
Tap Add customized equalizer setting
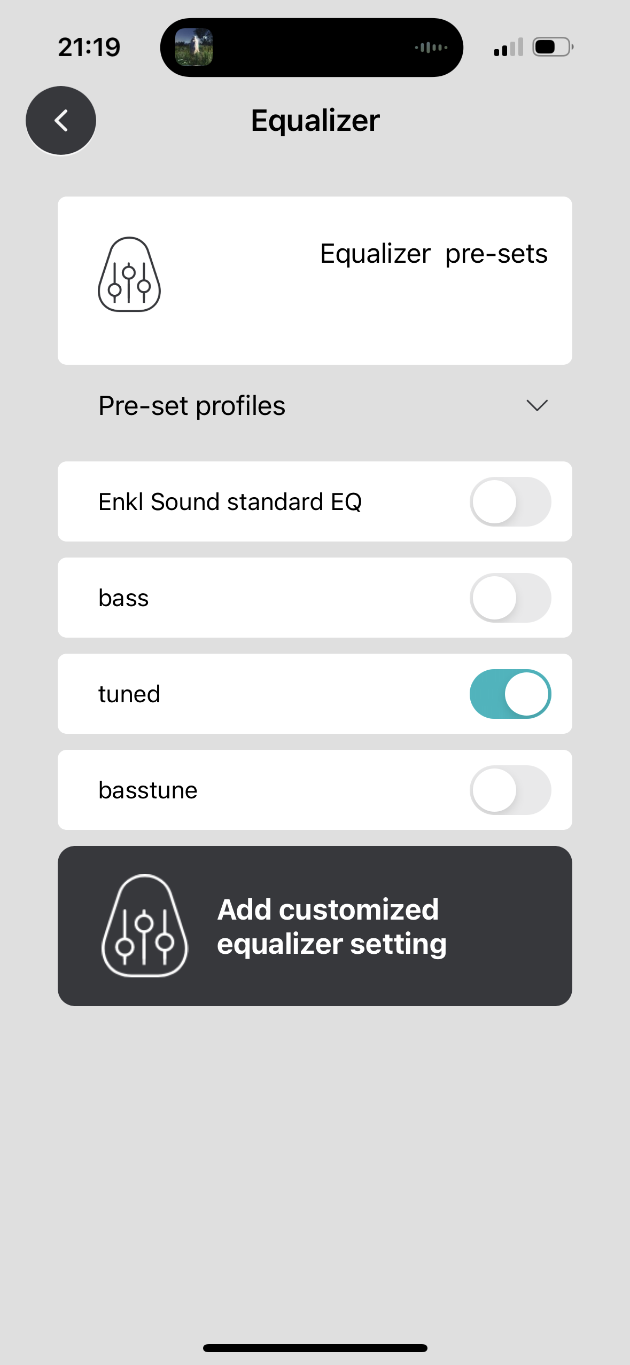pos(331,927)
